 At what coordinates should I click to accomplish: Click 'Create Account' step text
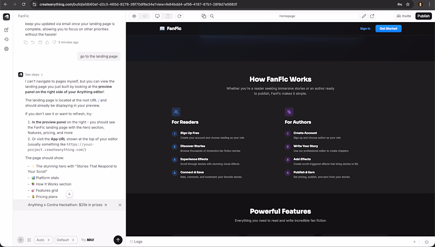[x=305, y=133]
